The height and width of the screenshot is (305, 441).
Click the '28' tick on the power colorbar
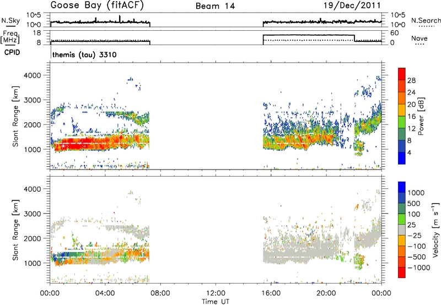pos(411,80)
